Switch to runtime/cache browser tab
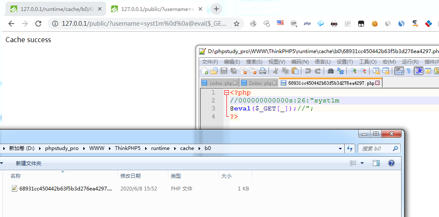Viewport: 439px width, 217px height. pyautogui.click(x=56, y=9)
